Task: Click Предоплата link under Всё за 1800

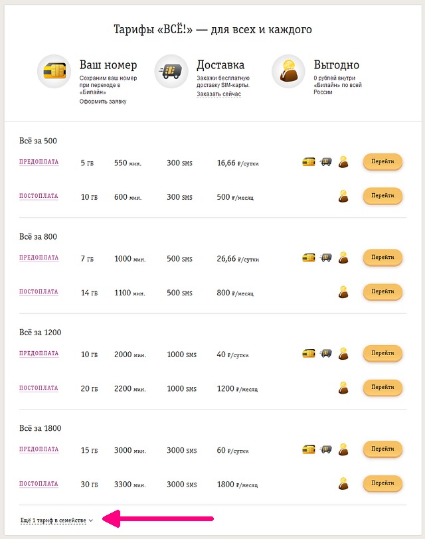Action: coord(39,449)
